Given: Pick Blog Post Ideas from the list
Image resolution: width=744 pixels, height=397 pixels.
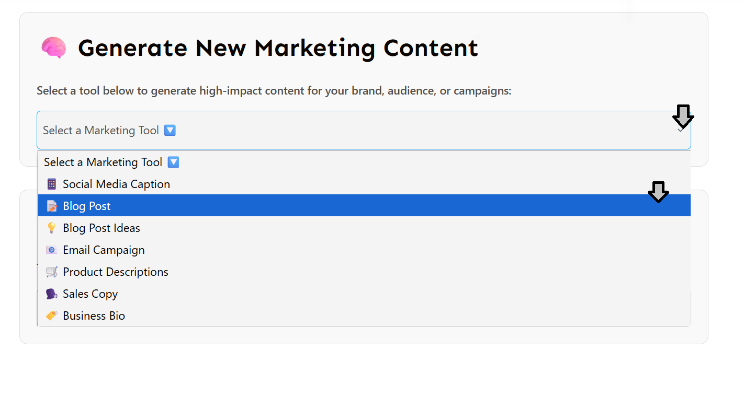Looking at the screenshot, I should [102, 228].
